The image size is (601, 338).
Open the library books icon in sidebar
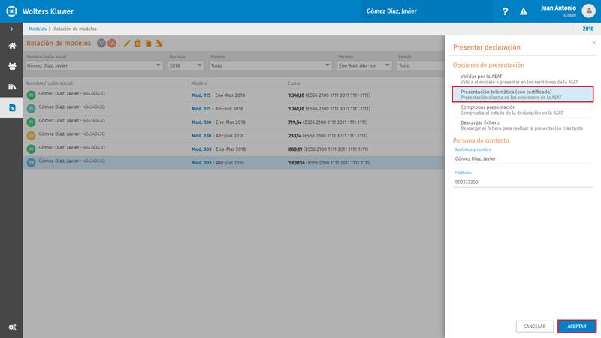tap(12, 87)
